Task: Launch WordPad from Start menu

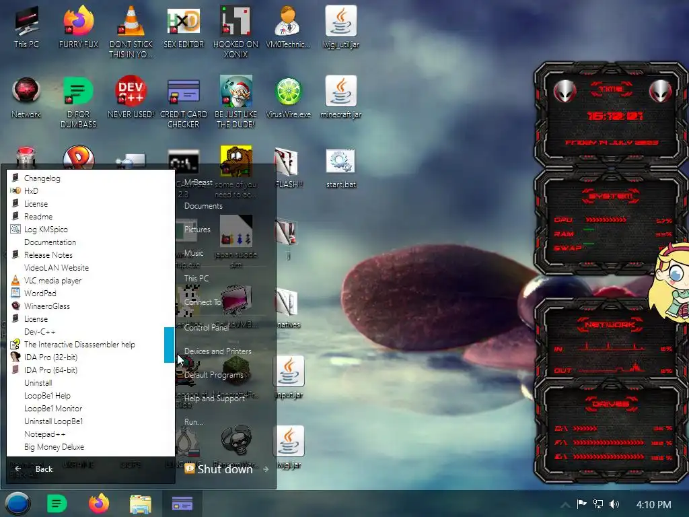Action: tap(91, 293)
